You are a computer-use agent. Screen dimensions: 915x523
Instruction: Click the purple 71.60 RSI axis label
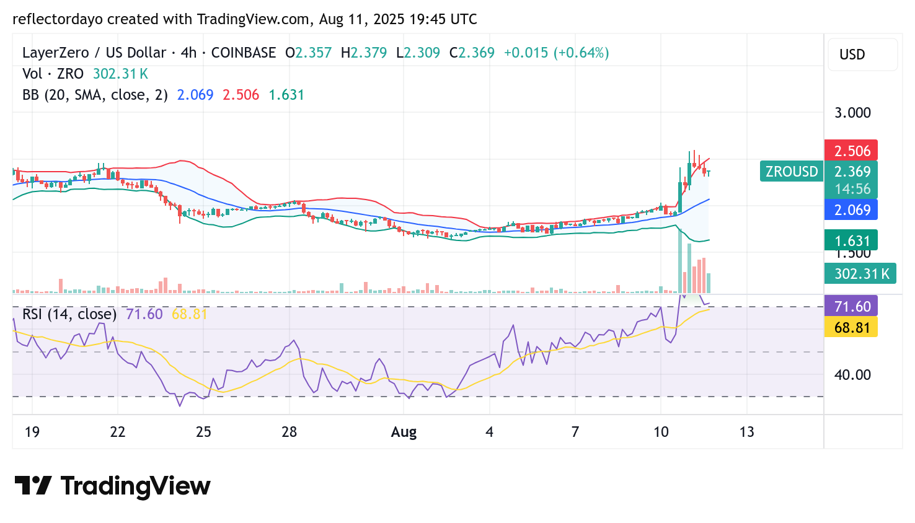pyautogui.click(x=851, y=306)
